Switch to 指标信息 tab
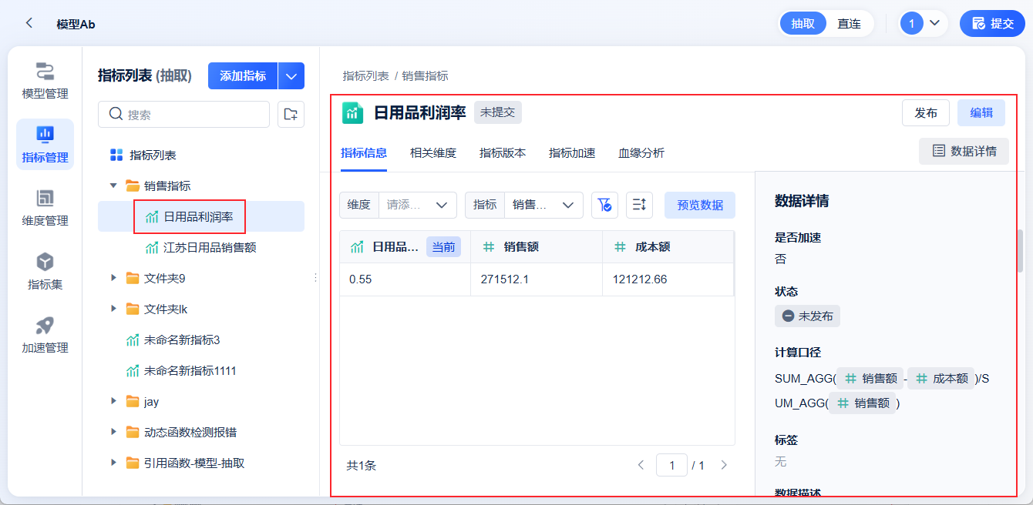Image resolution: width=1033 pixels, height=505 pixels. tap(364, 152)
